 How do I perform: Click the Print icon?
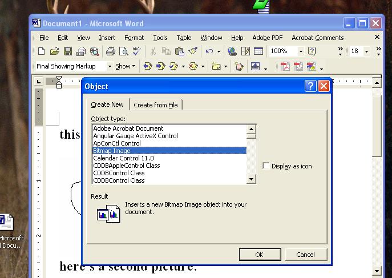click(x=111, y=51)
